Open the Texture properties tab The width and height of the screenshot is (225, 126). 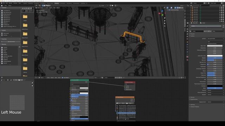[x=187, y=60]
